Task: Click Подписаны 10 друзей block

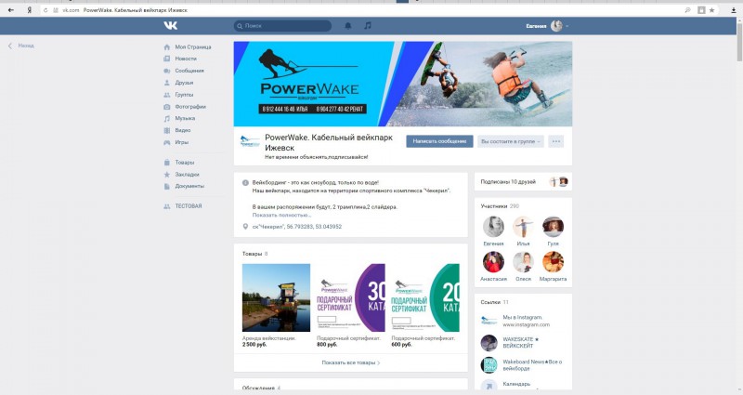Action: click(523, 181)
